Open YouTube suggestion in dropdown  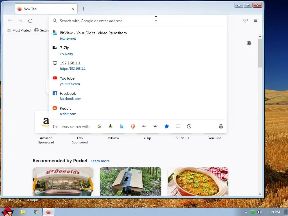138,81
